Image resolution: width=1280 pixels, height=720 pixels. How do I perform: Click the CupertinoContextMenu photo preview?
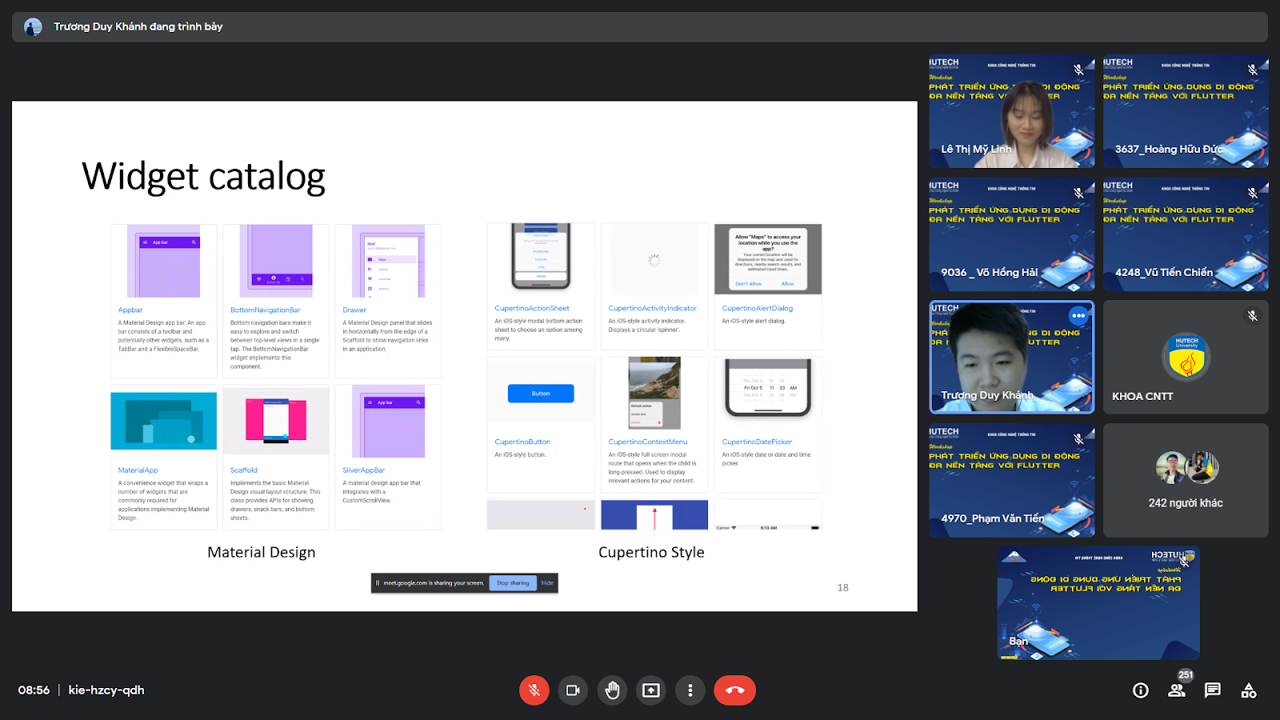pos(654,393)
